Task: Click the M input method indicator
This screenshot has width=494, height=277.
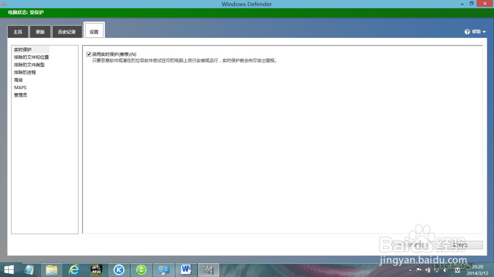Action: (457, 270)
